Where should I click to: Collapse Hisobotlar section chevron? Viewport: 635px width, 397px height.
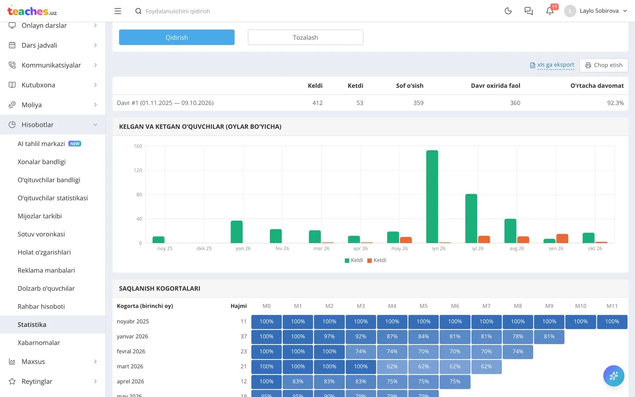click(x=95, y=125)
